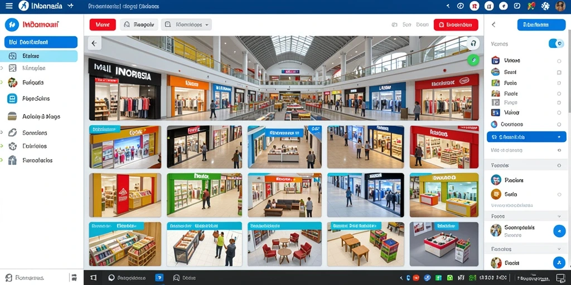Open the large mall hero image
The width and height of the screenshot is (571, 285).
284,78
